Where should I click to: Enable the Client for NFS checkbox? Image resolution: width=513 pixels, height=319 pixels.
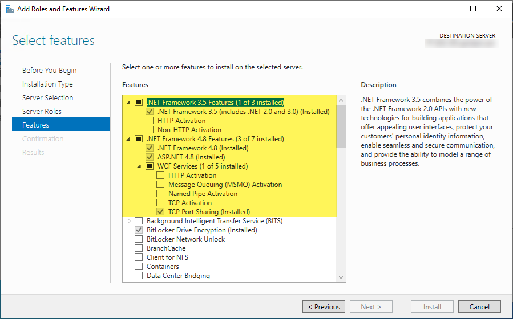pyautogui.click(x=139, y=257)
